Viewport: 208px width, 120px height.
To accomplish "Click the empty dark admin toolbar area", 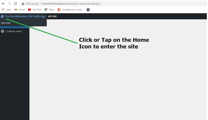I will [131, 16].
